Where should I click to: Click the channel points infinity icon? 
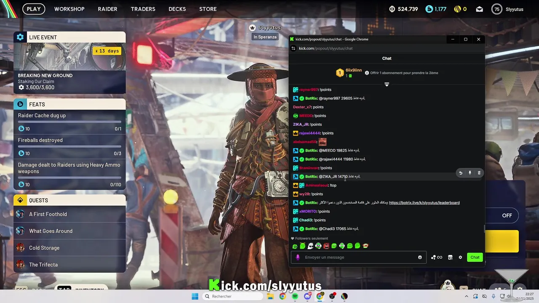click(437, 257)
